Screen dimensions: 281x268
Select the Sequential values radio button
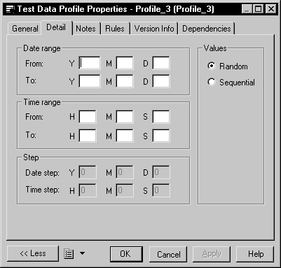click(212, 82)
